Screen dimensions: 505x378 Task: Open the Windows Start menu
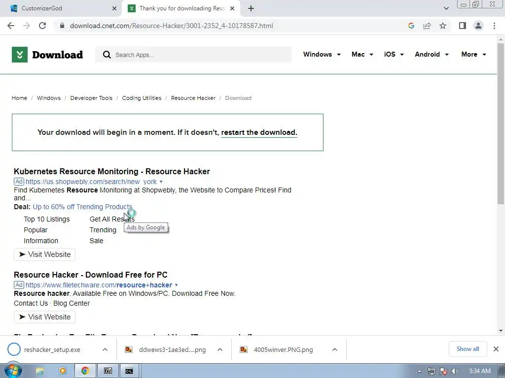(x=13, y=371)
